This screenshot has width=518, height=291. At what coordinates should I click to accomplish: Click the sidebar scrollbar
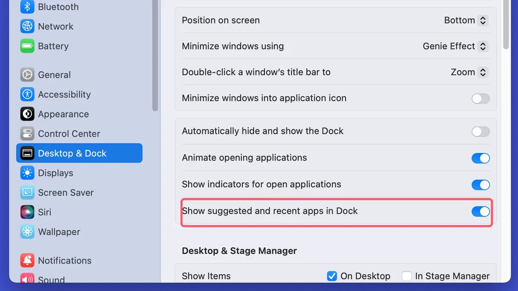(x=155, y=55)
